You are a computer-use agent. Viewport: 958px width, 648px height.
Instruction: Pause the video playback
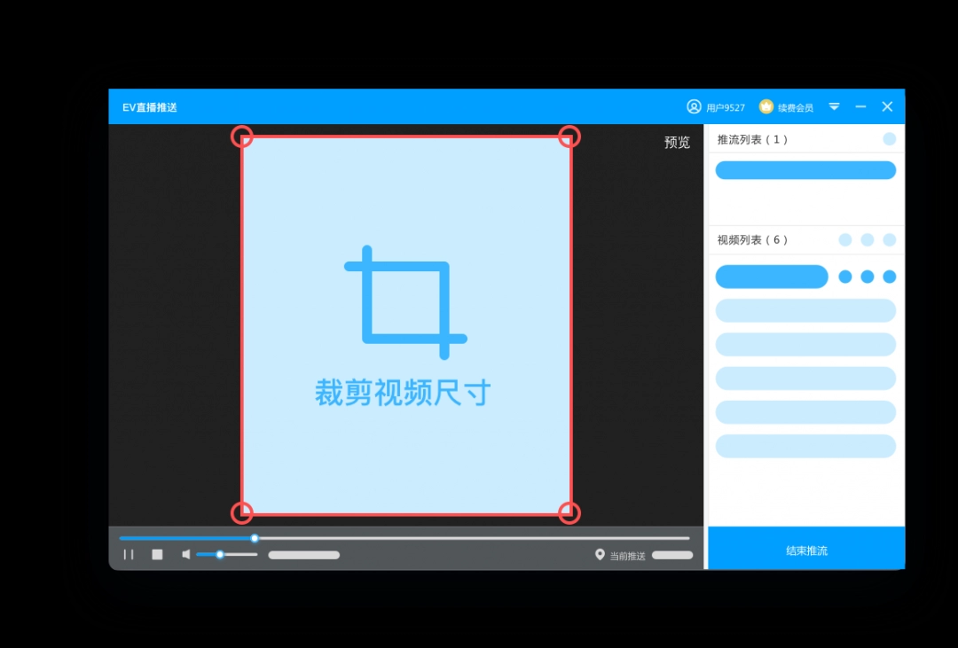click(129, 554)
